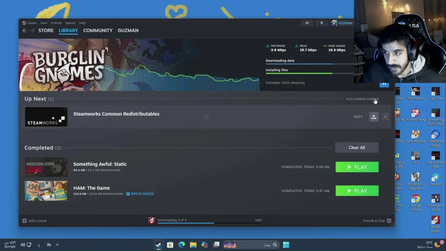Viewport: 446px width, 251px height.
Task: Play Something Awful: Static
Action: (357, 167)
